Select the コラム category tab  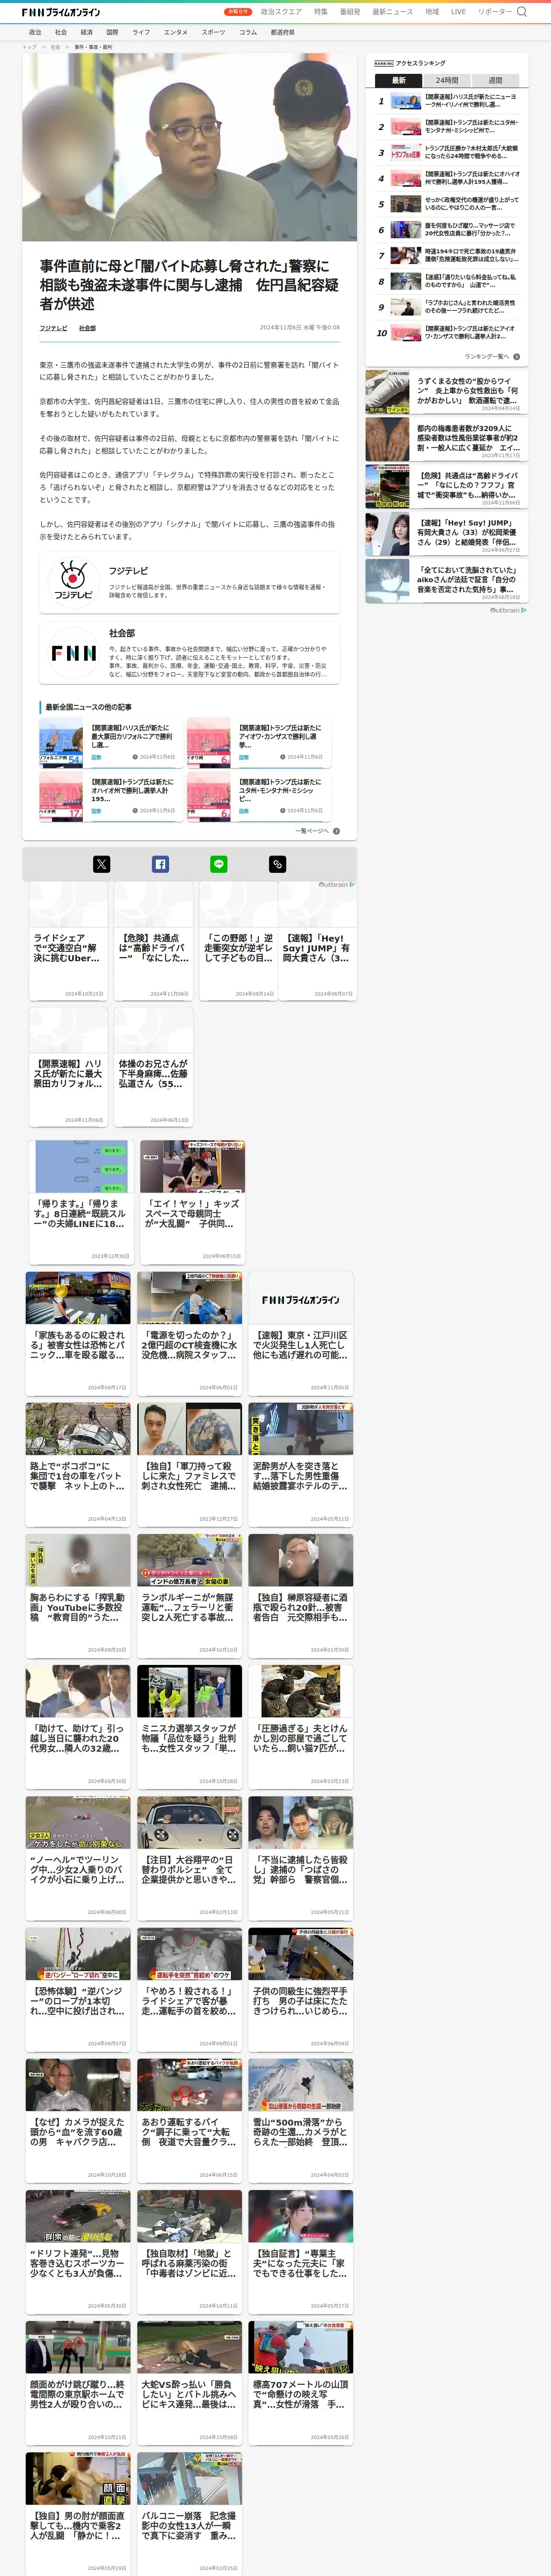click(248, 32)
